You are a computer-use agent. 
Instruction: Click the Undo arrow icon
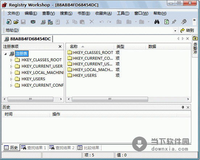point(101,22)
